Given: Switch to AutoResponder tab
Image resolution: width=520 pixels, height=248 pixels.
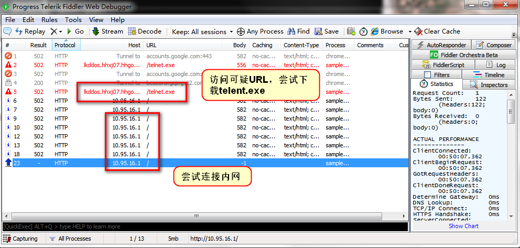Looking at the screenshot, I should [441, 45].
